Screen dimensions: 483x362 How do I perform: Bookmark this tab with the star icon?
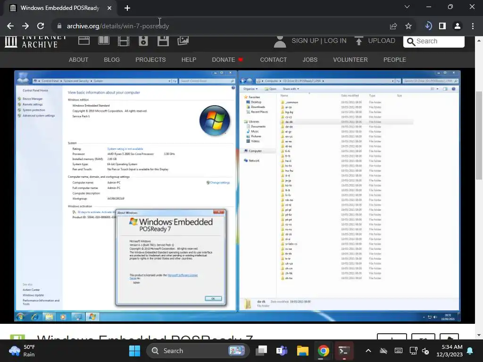click(x=408, y=26)
